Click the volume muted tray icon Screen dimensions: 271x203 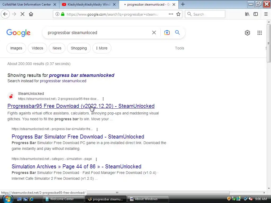pyautogui.click(x=251, y=199)
